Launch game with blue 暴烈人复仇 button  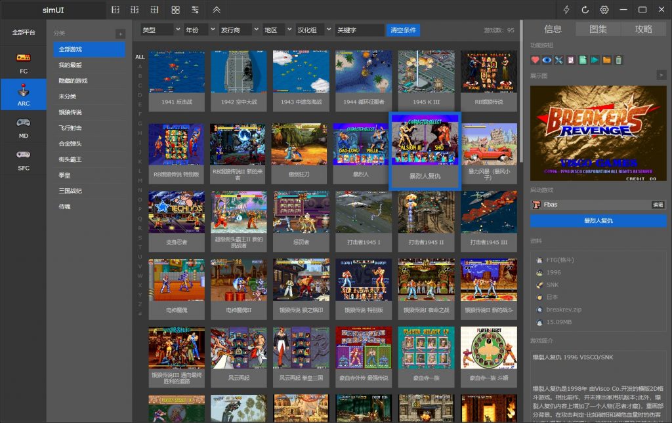[598, 220]
